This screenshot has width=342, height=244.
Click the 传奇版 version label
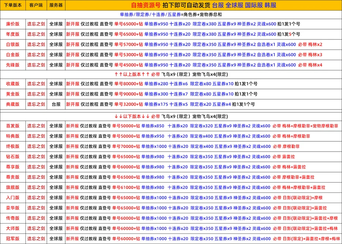pyautogui.click(x=13, y=218)
